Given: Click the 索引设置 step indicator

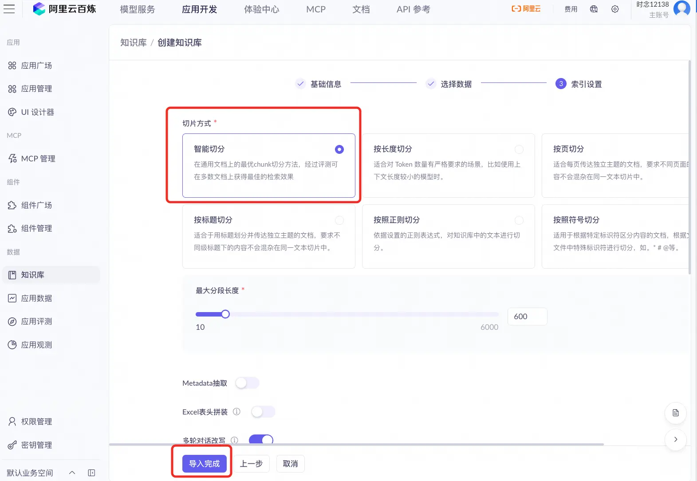Looking at the screenshot, I should [579, 84].
